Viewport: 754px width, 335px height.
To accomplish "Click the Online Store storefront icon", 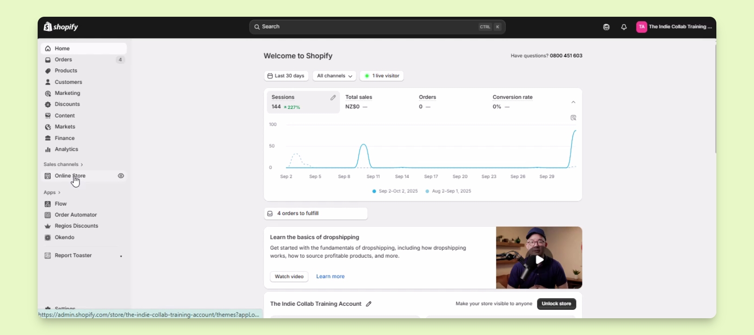I will [x=47, y=176].
